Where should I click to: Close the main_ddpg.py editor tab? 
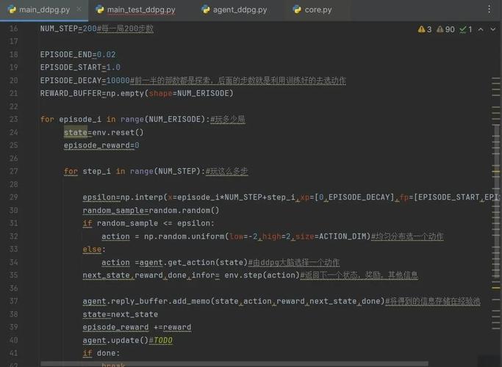click(x=78, y=10)
